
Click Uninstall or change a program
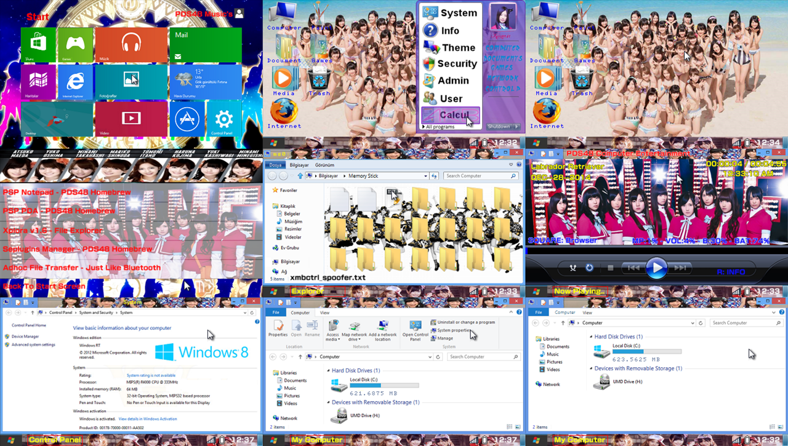[463, 322]
